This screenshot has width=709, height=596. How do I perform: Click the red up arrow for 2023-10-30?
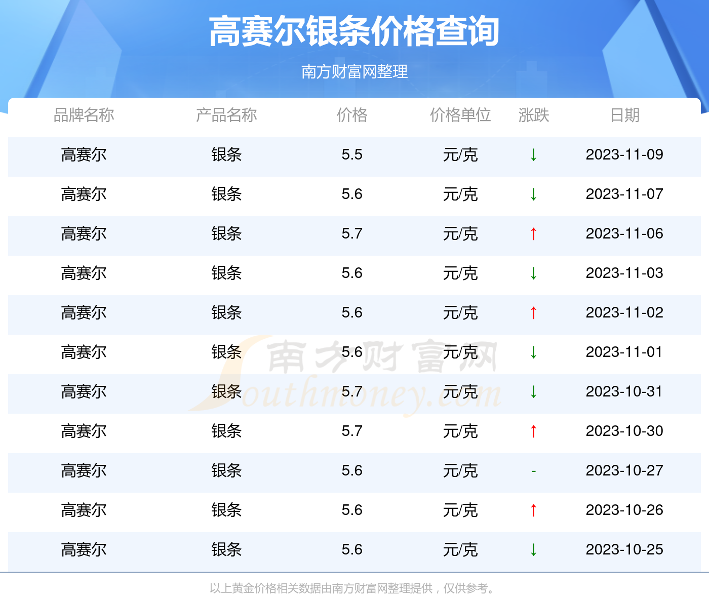(x=533, y=431)
